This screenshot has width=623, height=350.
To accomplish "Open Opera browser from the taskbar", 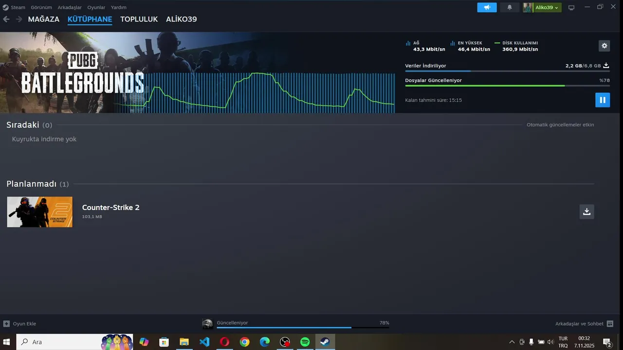I will 224,342.
